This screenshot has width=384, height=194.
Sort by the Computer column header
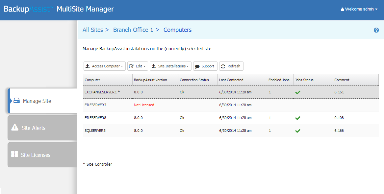(108, 80)
